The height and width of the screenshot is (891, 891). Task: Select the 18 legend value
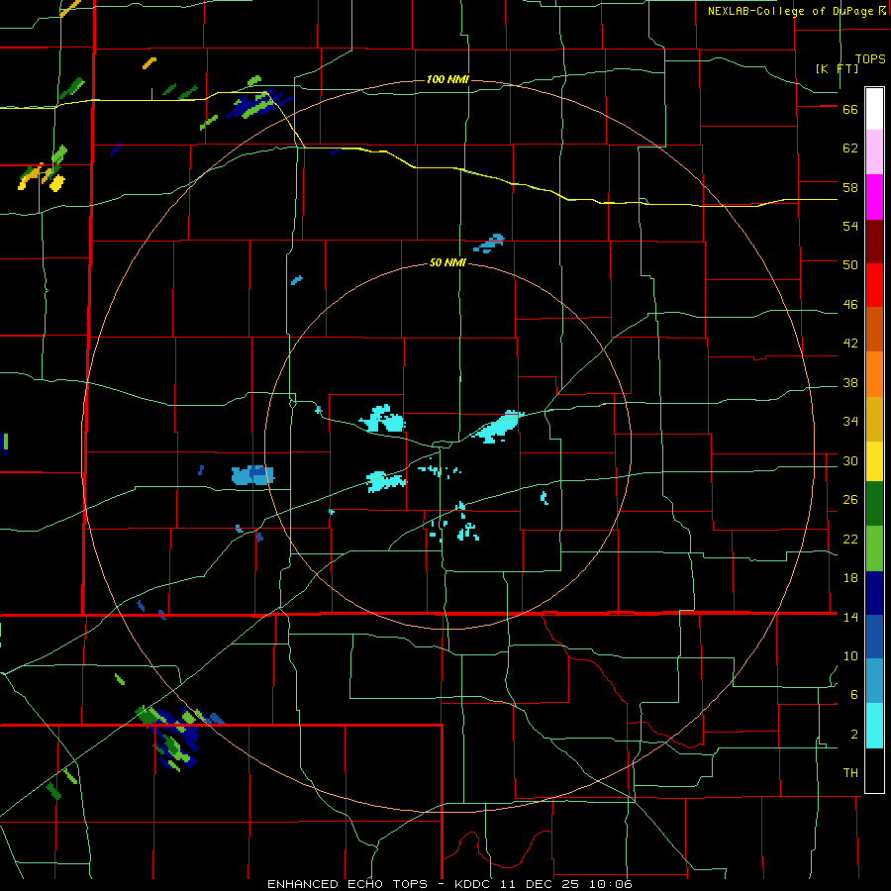coord(850,578)
